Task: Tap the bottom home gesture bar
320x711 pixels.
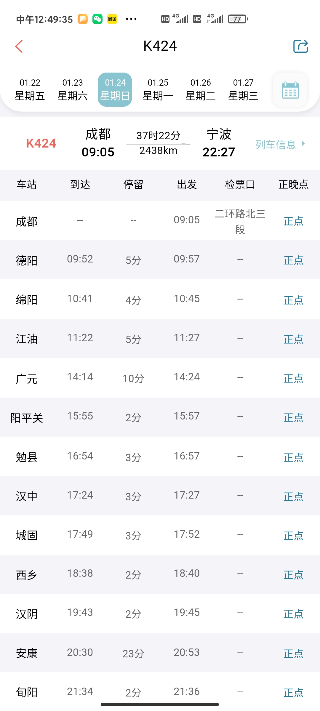Action: coord(160,704)
